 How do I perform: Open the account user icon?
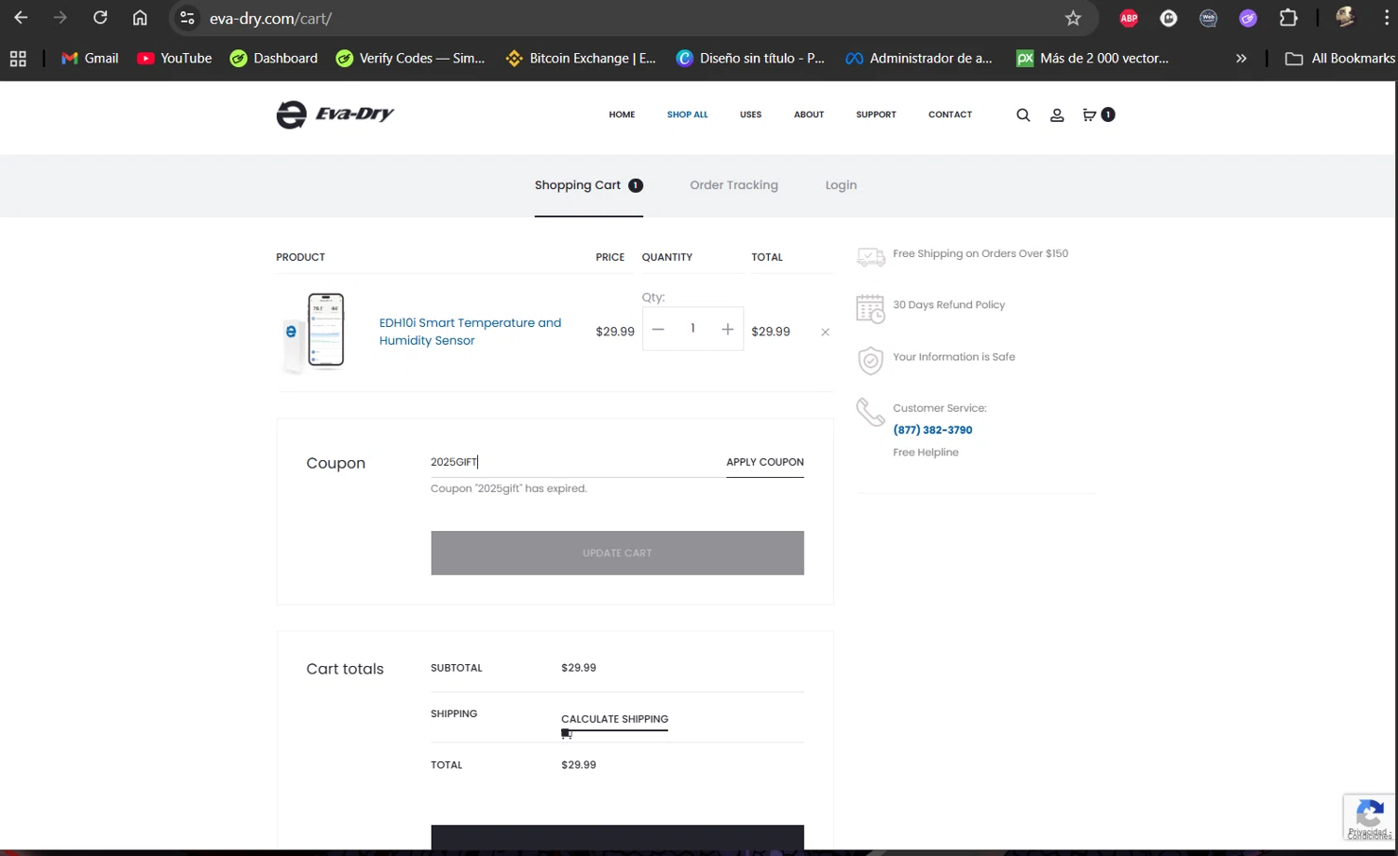[x=1057, y=115]
